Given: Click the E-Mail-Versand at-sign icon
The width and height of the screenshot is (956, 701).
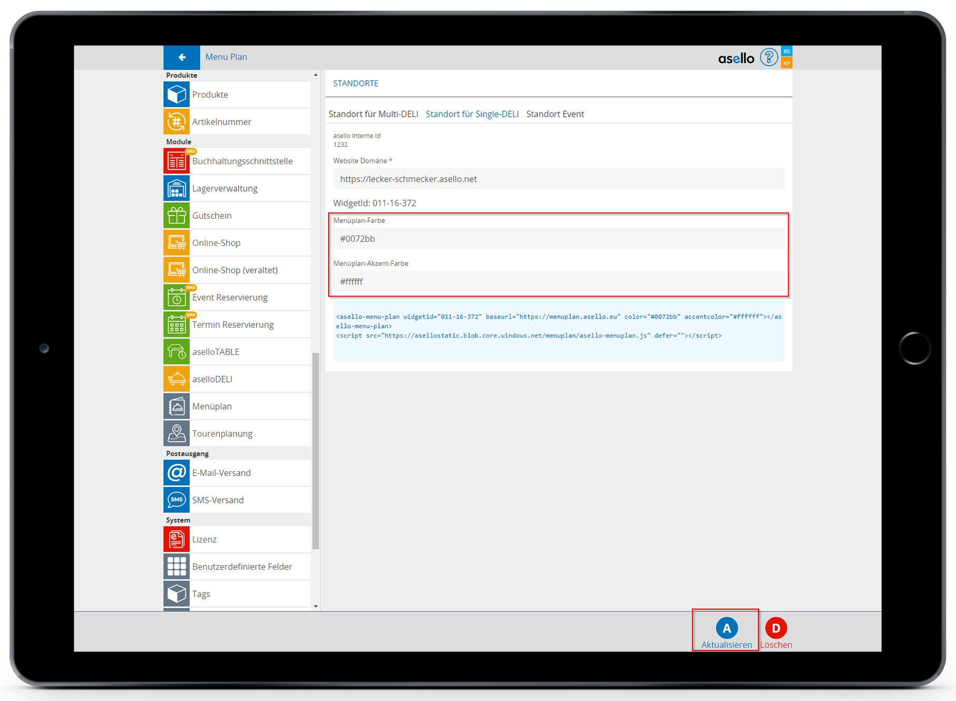Looking at the screenshot, I should 176,473.
